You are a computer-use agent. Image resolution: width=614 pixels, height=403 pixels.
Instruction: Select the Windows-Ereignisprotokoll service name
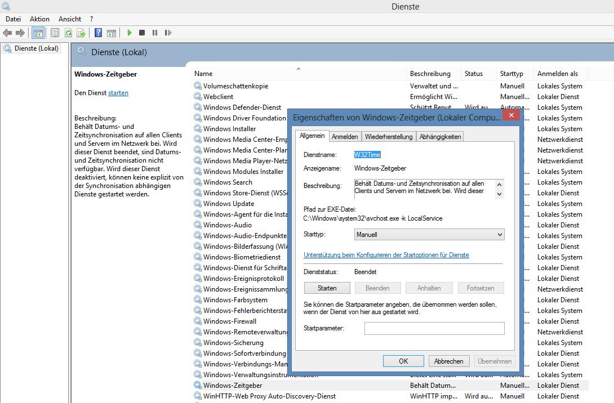coord(243,278)
